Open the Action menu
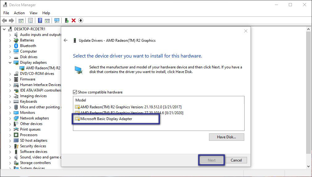The height and width of the screenshot is (177, 312). click(19, 13)
